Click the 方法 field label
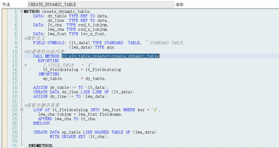The image size is (279, 148). 6,5
